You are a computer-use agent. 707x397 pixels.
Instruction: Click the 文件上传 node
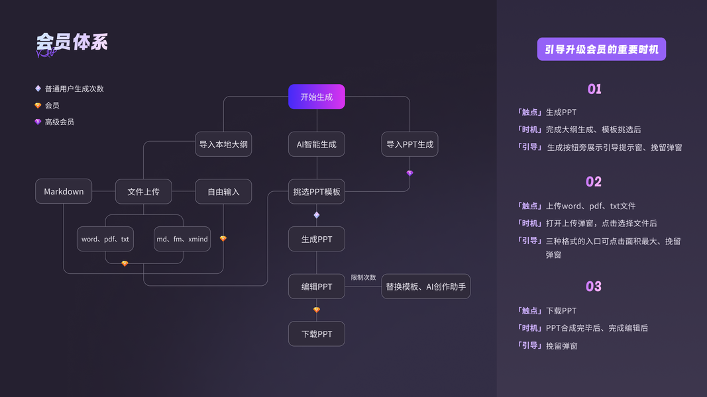tap(143, 191)
